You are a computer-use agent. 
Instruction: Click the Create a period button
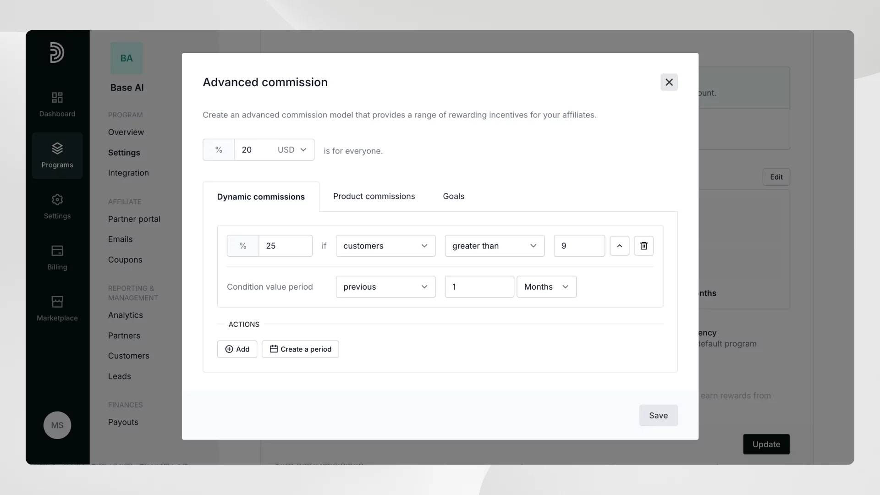tap(300, 349)
